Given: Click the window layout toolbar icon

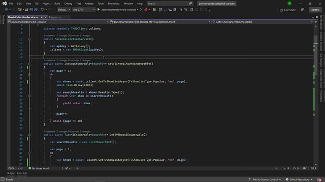Looking at the screenshot, I should [160, 10].
